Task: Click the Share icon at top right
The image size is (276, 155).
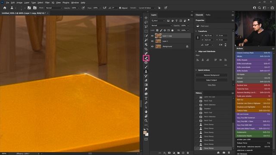Action: (x=272, y=8)
